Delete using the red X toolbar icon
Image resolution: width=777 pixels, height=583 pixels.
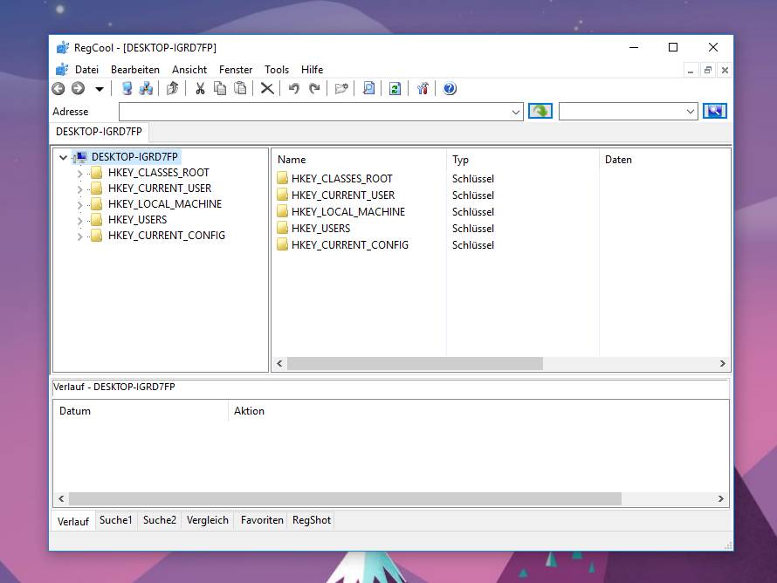tap(267, 88)
